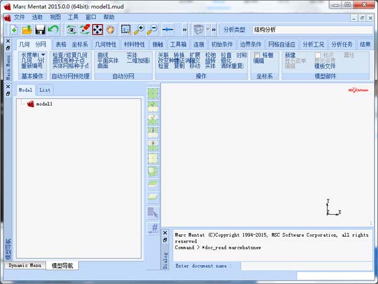Screen dimensions: 378x284
Task: Open the 选取 menu
Action: tap(37, 17)
